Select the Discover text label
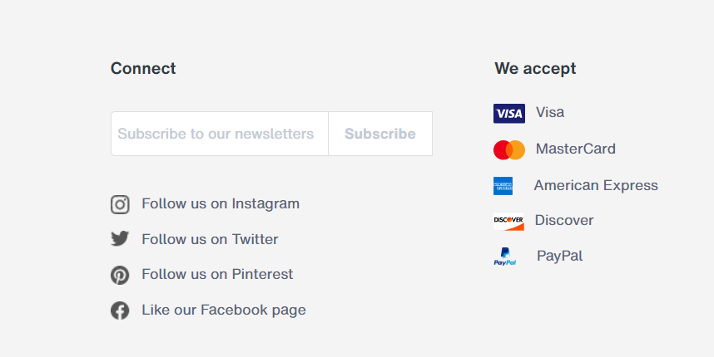 point(564,220)
